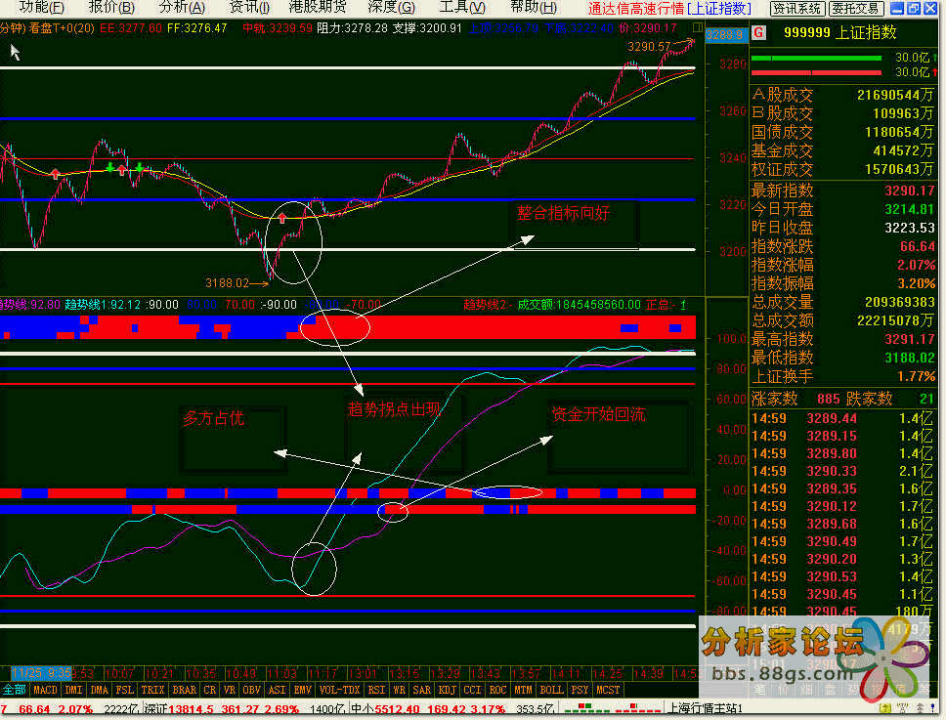Click the 最新指数 3290.17 row
946x720 pixels.
pos(842,191)
